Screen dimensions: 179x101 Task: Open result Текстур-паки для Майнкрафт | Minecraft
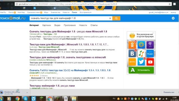coord(69,44)
